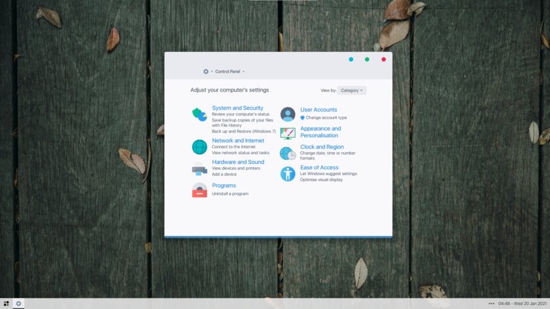Select Change account type link
The width and height of the screenshot is (550, 309).
326,118
